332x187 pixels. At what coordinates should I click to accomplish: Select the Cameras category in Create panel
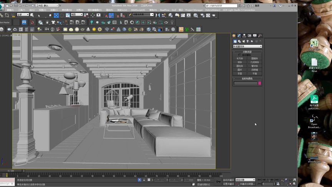coord(247,41)
